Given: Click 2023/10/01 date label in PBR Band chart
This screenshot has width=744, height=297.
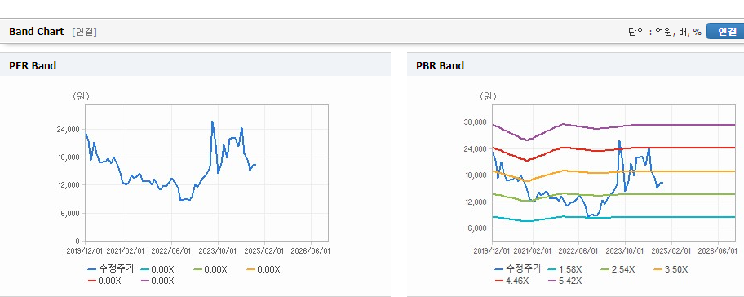Looking at the screenshot, I should (626, 250).
